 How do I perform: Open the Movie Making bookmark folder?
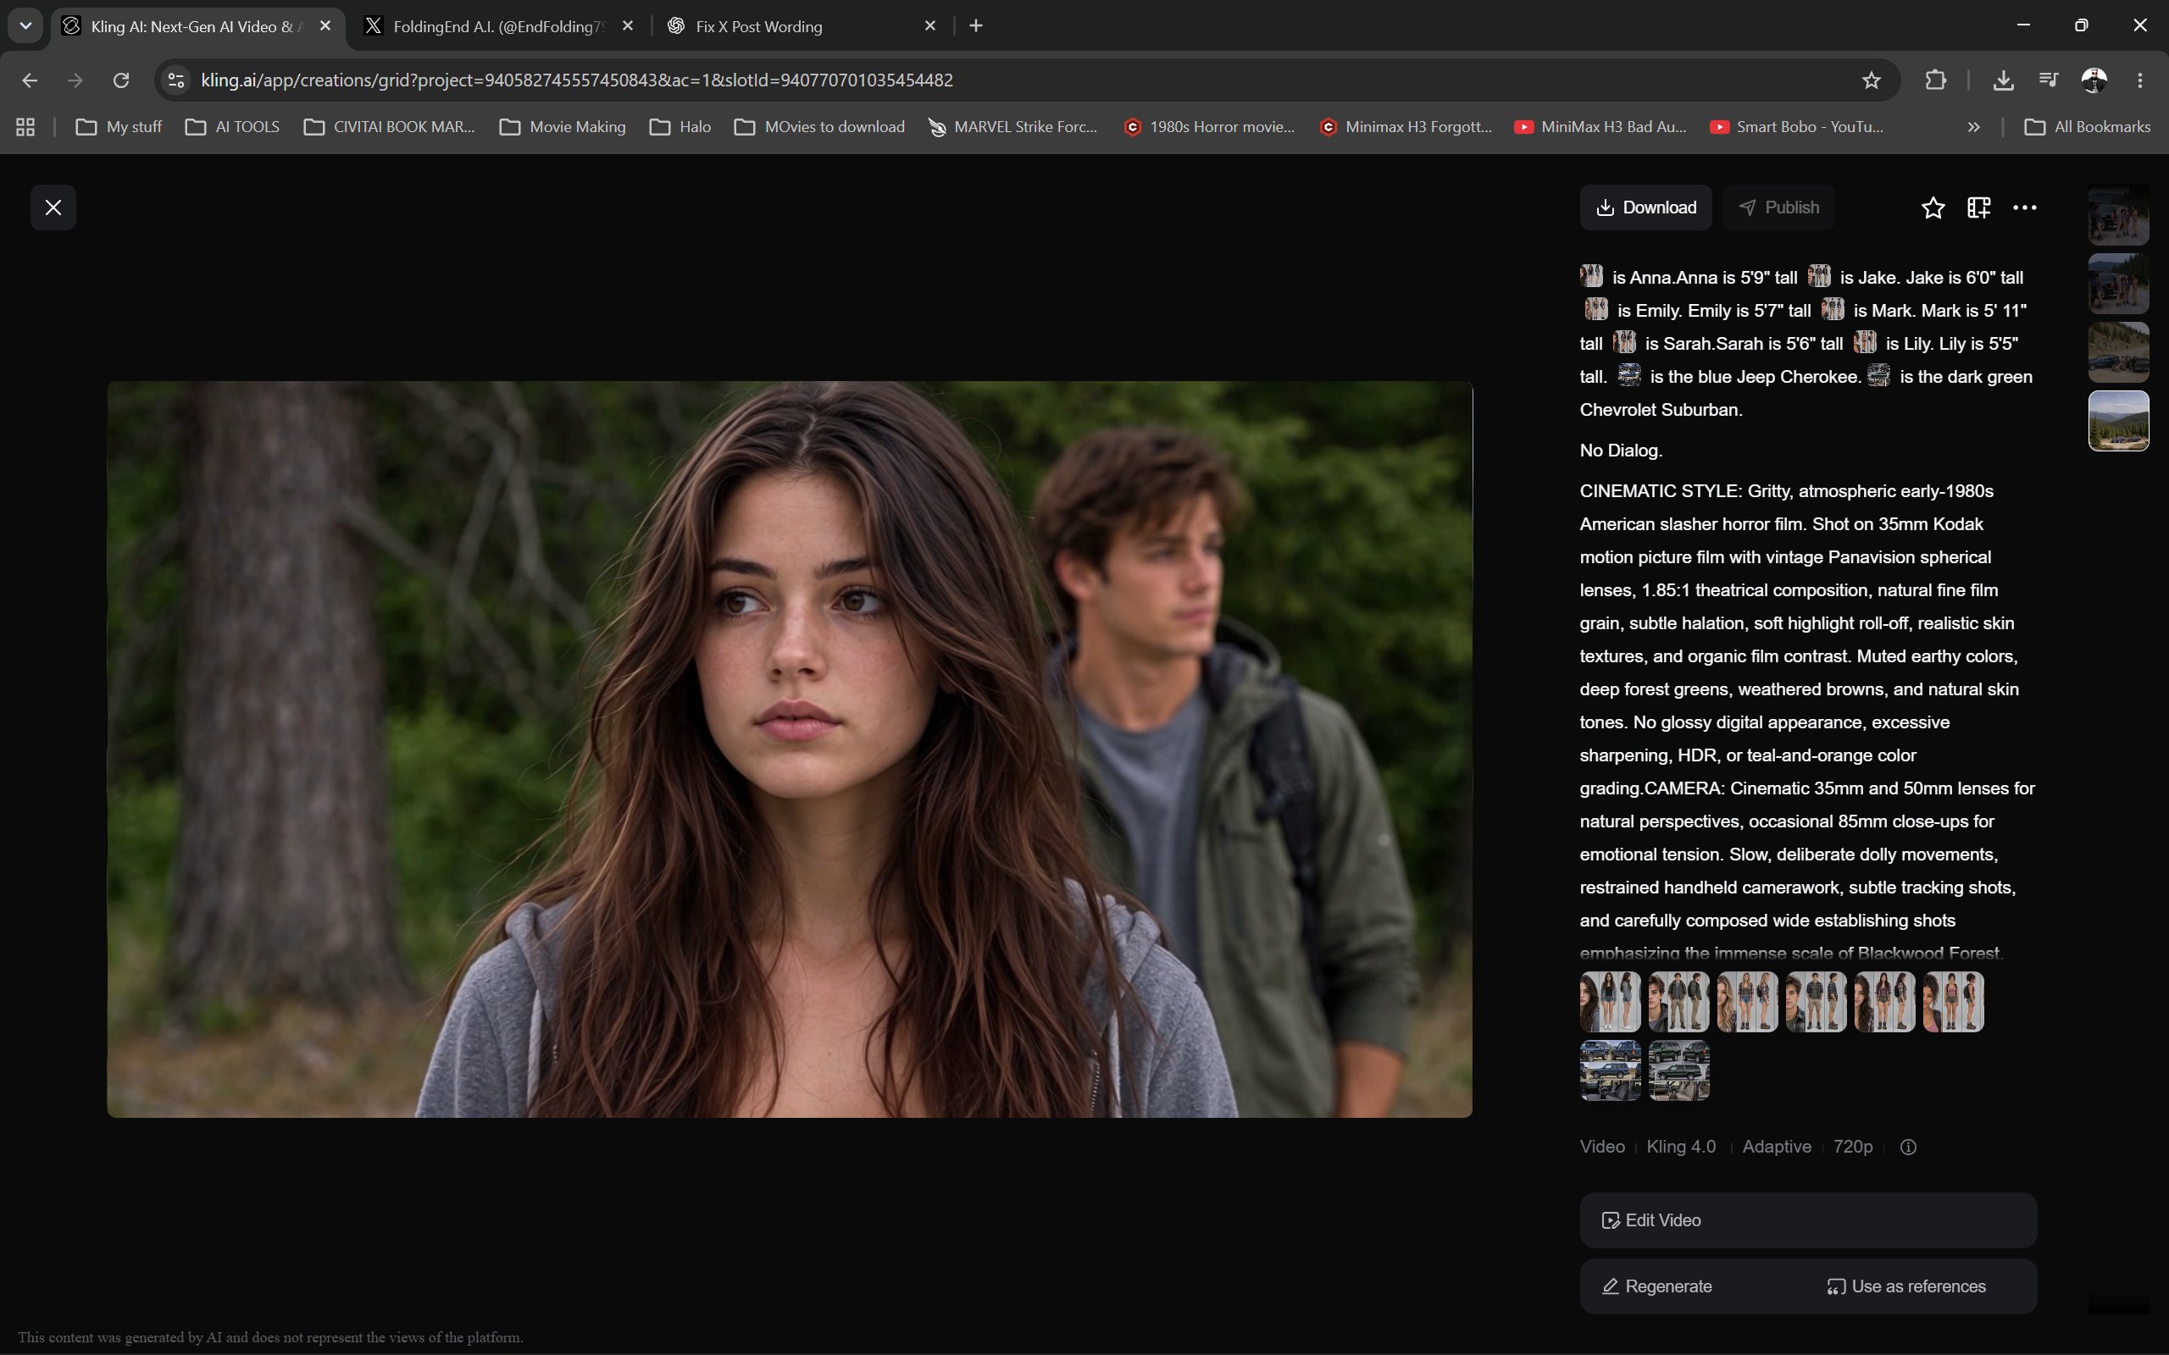pyautogui.click(x=563, y=127)
